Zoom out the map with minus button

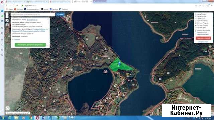[7, 17]
